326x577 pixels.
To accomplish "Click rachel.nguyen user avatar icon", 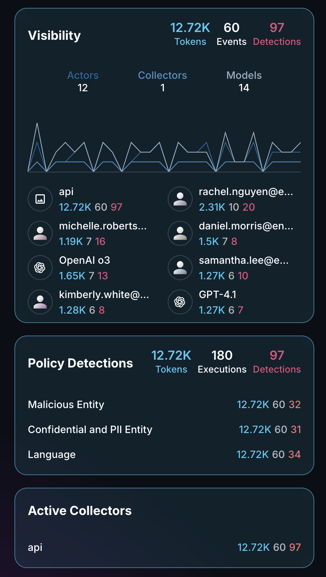I will (x=180, y=199).
